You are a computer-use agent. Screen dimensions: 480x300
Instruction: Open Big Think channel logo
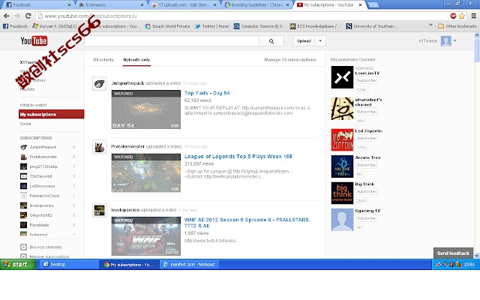[342, 193]
